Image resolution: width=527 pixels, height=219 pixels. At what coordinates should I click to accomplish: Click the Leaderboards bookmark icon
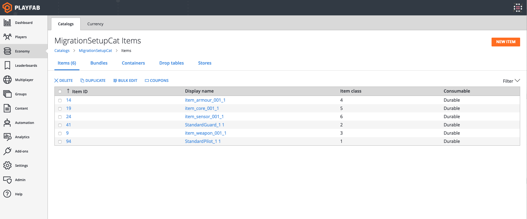(x=7, y=65)
